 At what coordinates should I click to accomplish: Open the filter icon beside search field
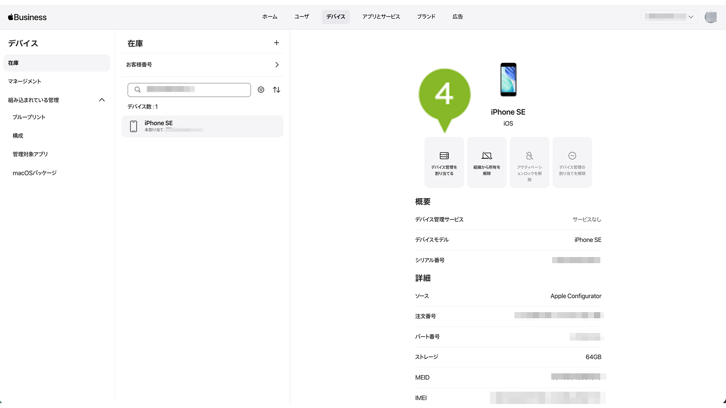click(261, 90)
